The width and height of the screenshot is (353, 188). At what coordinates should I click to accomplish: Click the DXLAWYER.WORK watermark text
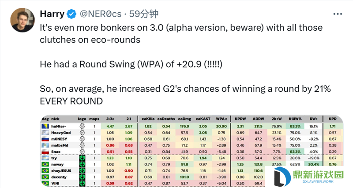tap(318, 181)
